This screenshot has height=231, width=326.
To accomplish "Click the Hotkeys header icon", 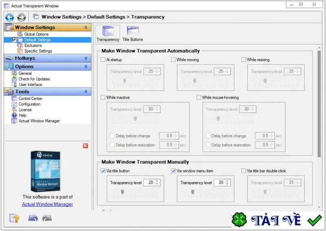I will tap(9, 58).
